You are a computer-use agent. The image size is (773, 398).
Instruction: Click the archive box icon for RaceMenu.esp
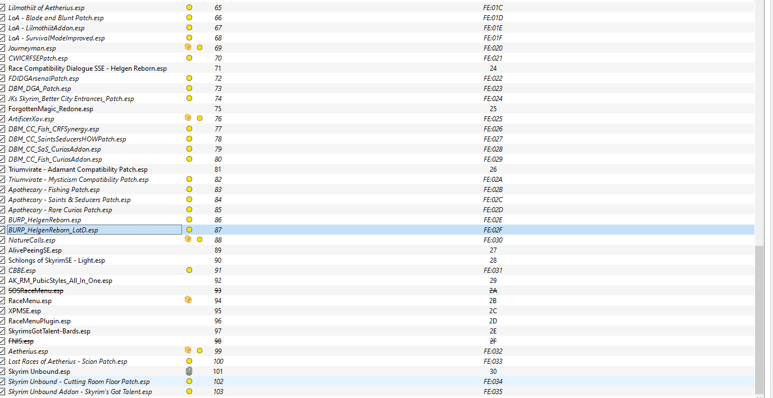188,300
